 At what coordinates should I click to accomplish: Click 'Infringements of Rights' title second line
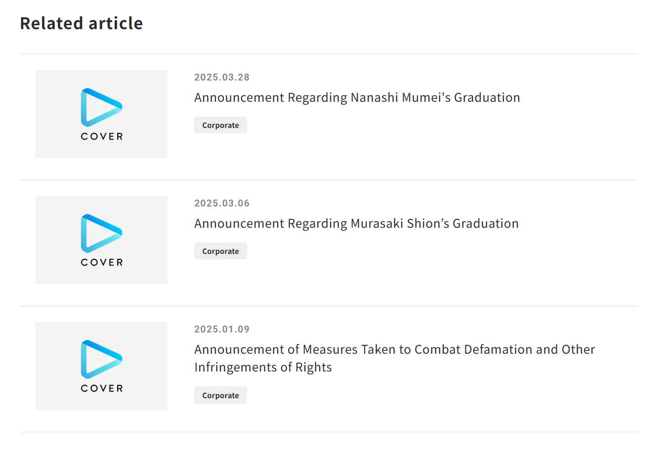(263, 368)
